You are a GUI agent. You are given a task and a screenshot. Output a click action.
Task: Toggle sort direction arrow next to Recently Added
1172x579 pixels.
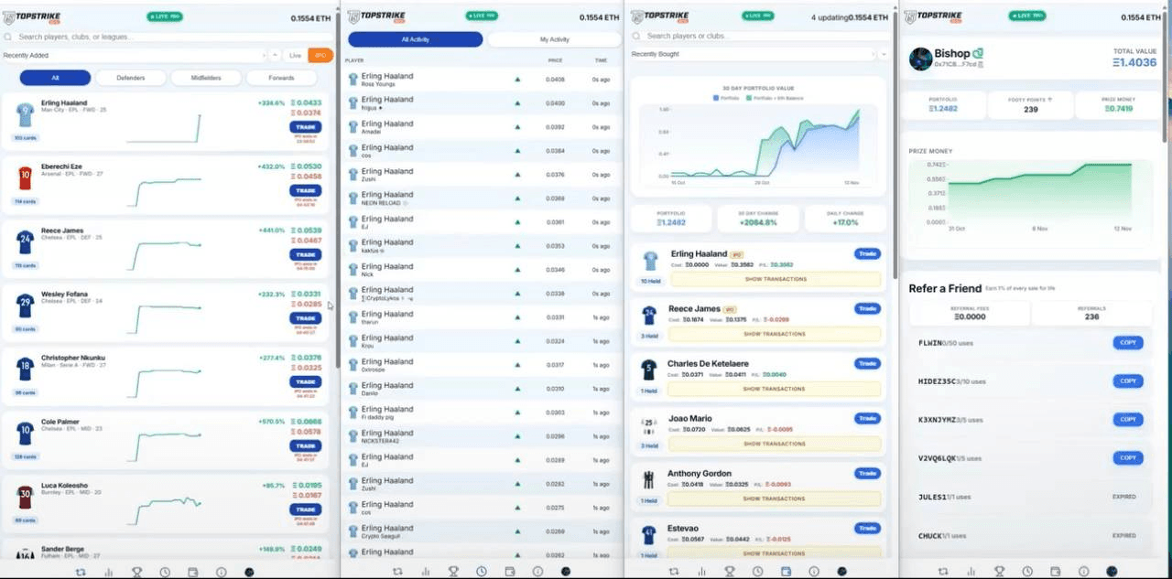274,56
